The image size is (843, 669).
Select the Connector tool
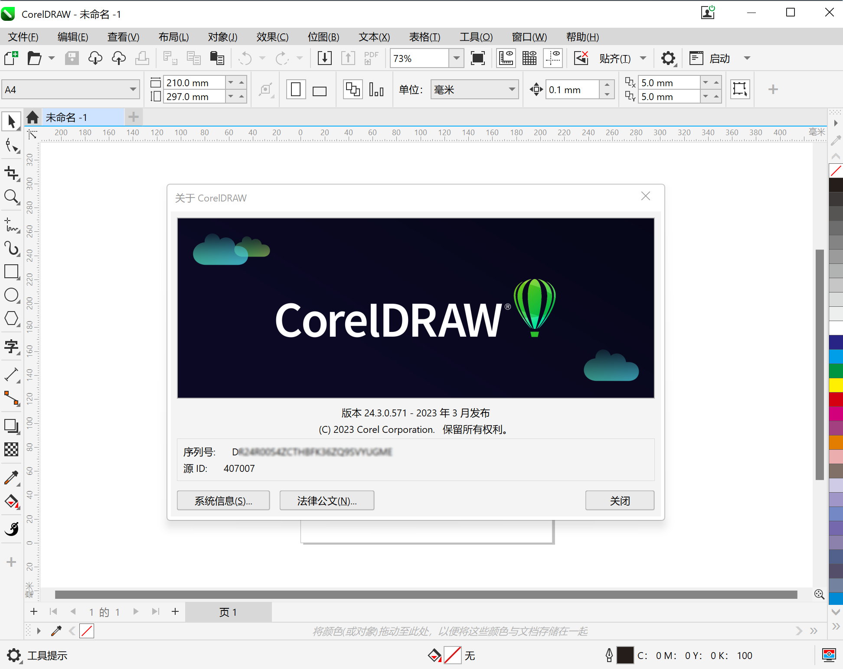click(12, 399)
